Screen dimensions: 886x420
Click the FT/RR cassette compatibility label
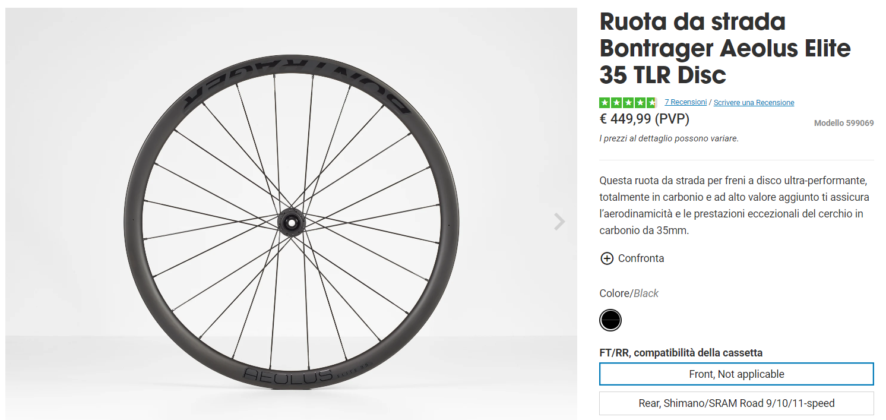681,353
